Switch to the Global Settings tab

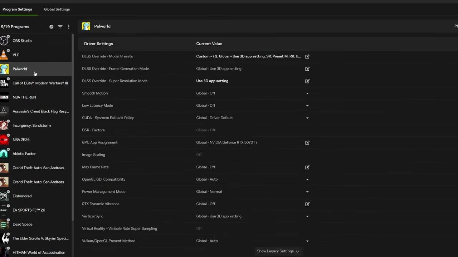click(x=57, y=9)
